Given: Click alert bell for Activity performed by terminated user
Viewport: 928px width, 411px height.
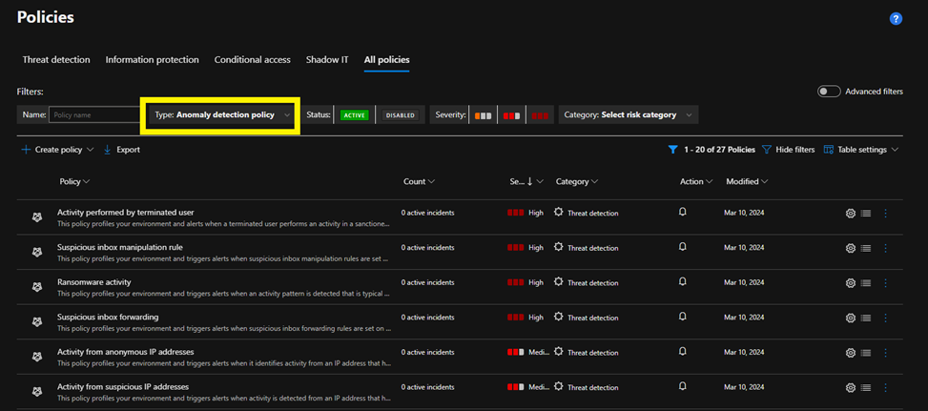Looking at the screenshot, I should tap(682, 212).
